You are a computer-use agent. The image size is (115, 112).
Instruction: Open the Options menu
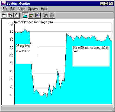coord(33,9)
